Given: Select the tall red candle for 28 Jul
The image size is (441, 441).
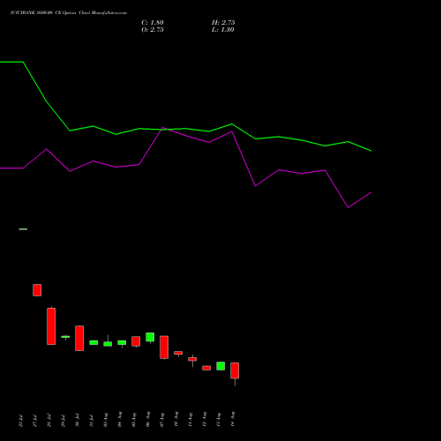Looking at the screenshot, I should click(51, 326).
